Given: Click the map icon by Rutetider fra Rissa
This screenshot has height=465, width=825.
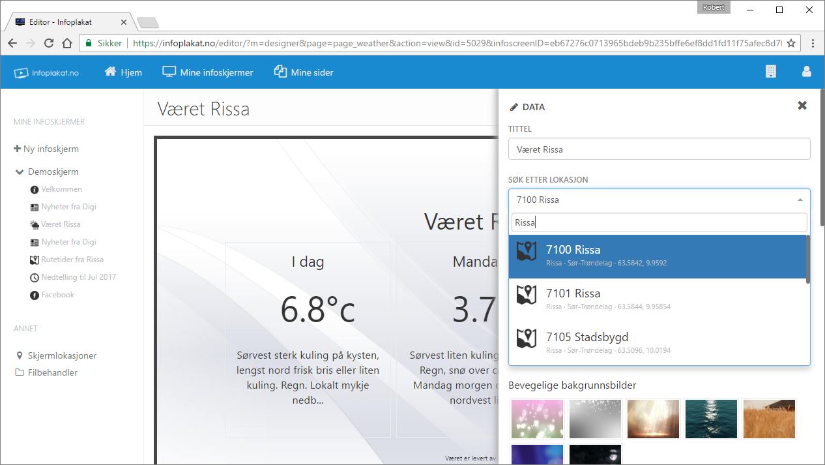Looking at the screenshot, I should click(35, 260).
